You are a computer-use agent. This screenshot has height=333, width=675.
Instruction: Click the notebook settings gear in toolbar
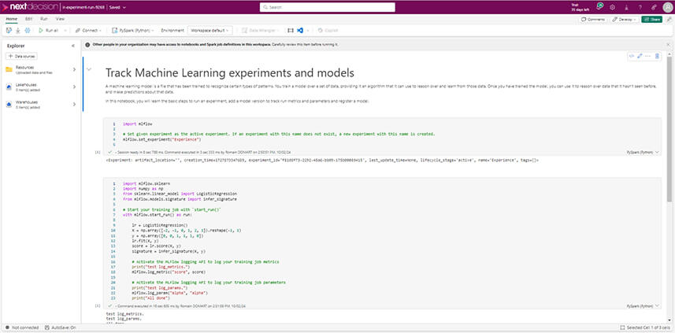click(x=28, y=30)
